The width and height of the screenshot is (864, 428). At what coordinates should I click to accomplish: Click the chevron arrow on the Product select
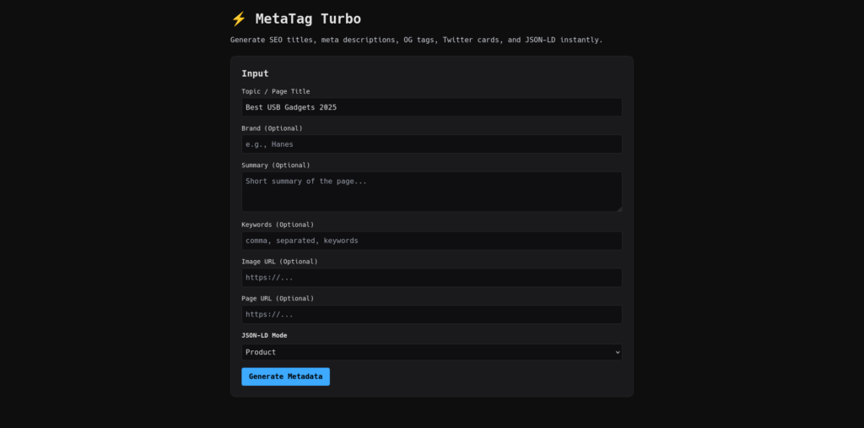click(x=617, y=352)
